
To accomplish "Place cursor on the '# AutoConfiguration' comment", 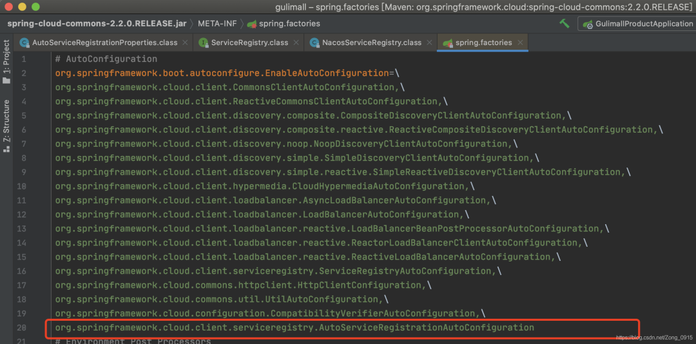I will [x=106, y=59].
